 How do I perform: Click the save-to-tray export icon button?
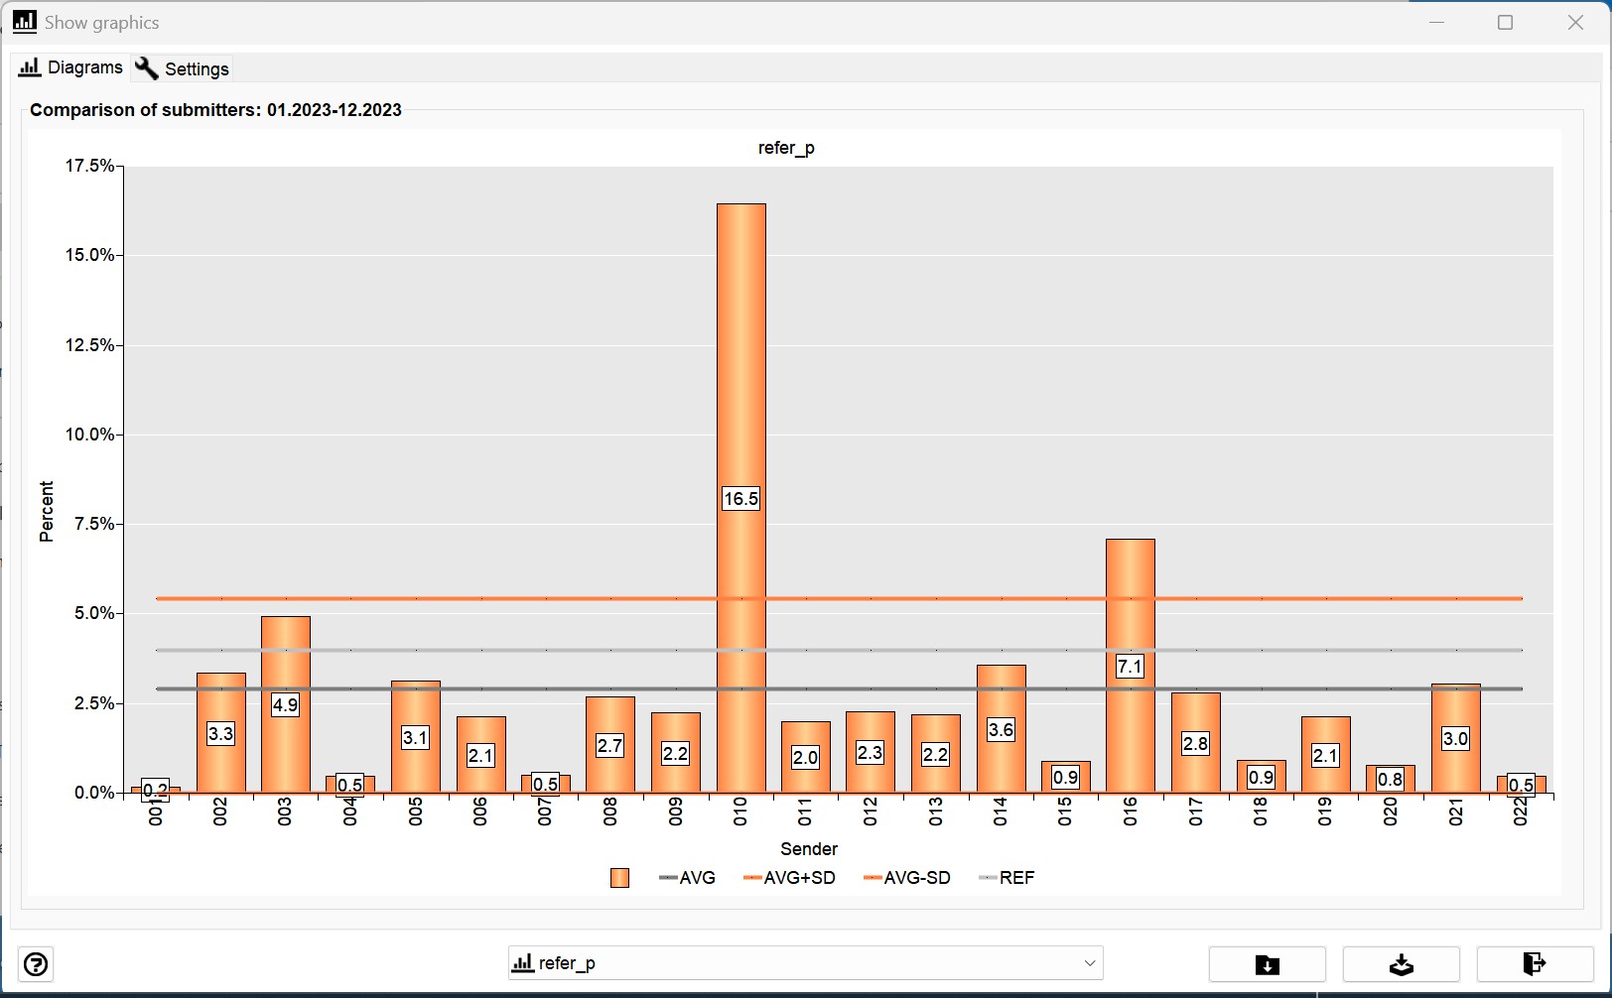click(x=1401, y=964)
